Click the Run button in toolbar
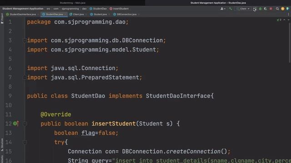The height and width of the screenshot is (163, 291). coord(255,9)
